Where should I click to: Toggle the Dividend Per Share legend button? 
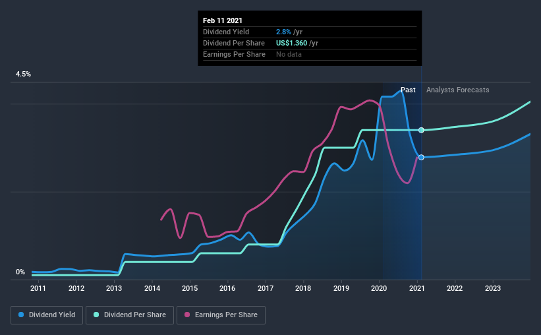130,315
